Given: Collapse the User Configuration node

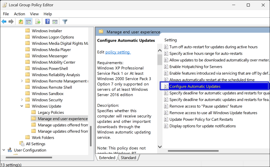Looking at the screenshot, I should tap(4, 150).
